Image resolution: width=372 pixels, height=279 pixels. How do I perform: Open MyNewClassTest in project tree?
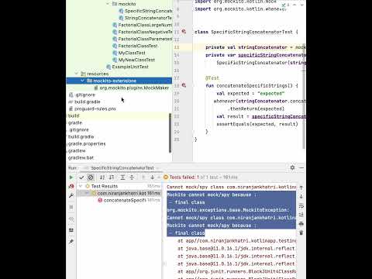pos(136,60)
